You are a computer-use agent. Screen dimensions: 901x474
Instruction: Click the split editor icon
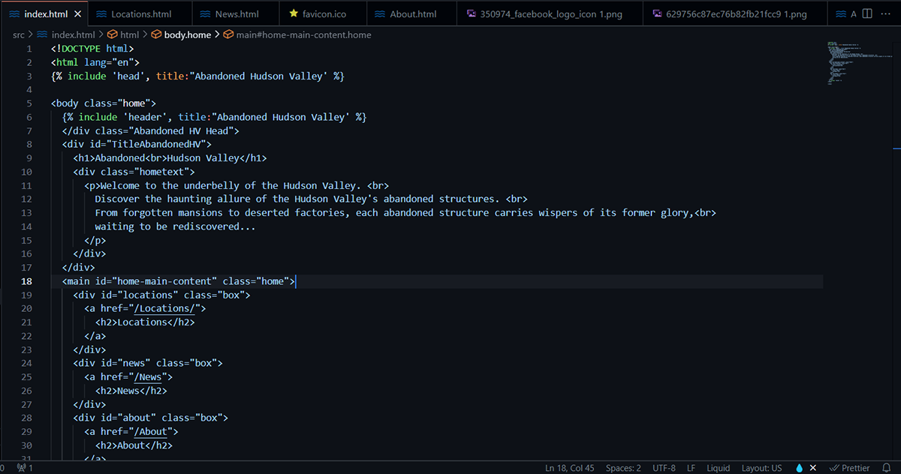867,13
